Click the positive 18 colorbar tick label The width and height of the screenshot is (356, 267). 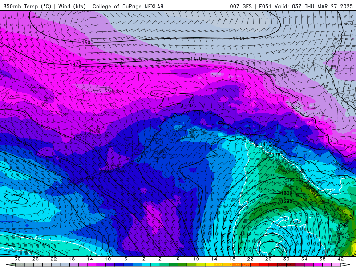tap(232, 259)
